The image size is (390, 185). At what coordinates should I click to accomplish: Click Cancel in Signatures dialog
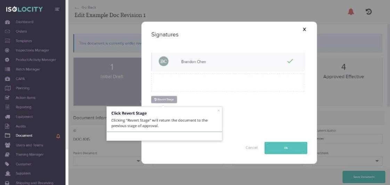click(251, 148)
